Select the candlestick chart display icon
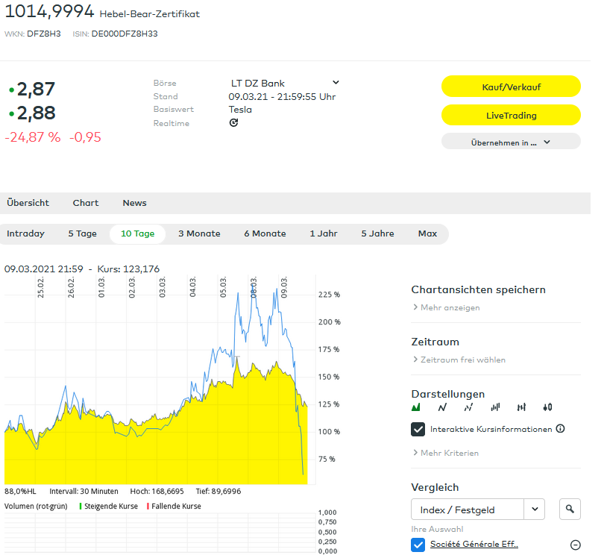The image size is (607, 555). [548, 407]
